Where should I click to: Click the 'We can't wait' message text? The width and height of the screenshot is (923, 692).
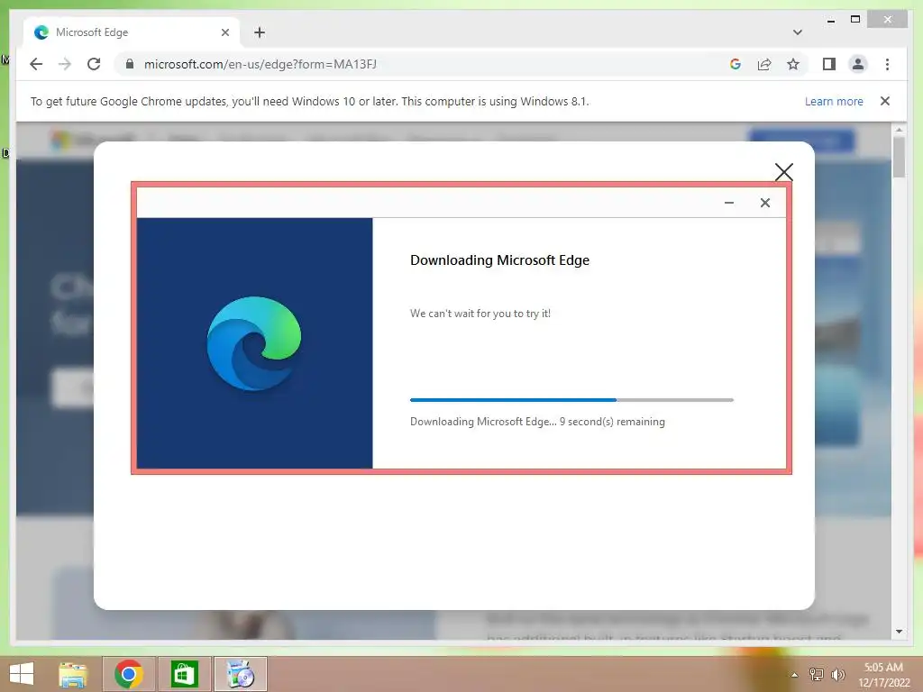pyautogui.click(x=480, y=313)
